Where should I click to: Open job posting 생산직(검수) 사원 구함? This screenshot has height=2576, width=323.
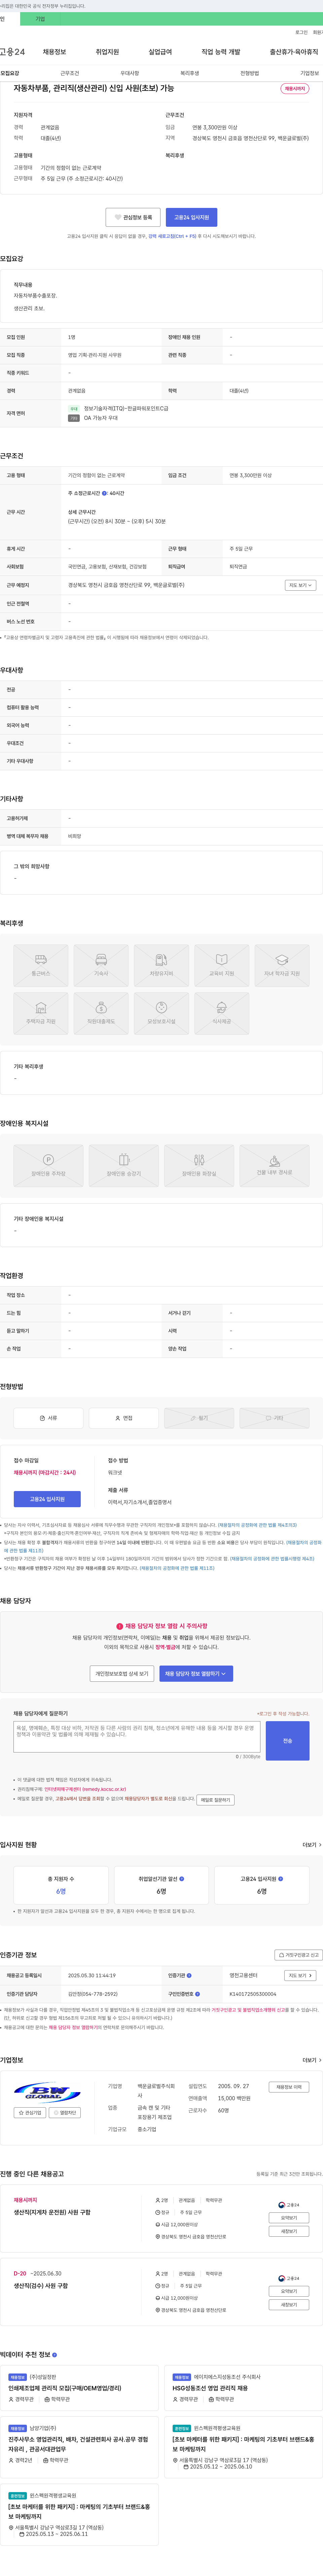[41, 2286]
